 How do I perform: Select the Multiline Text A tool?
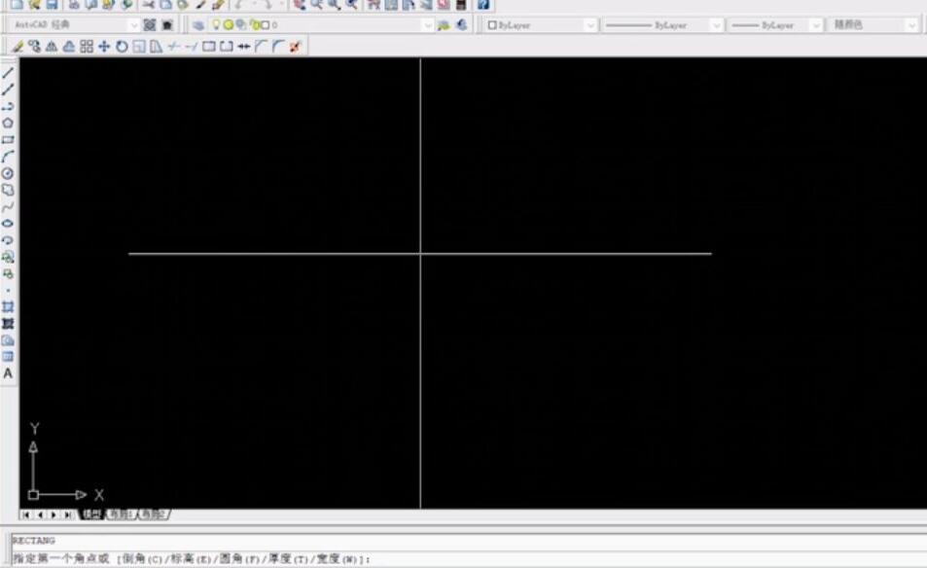tap(8, 373)
